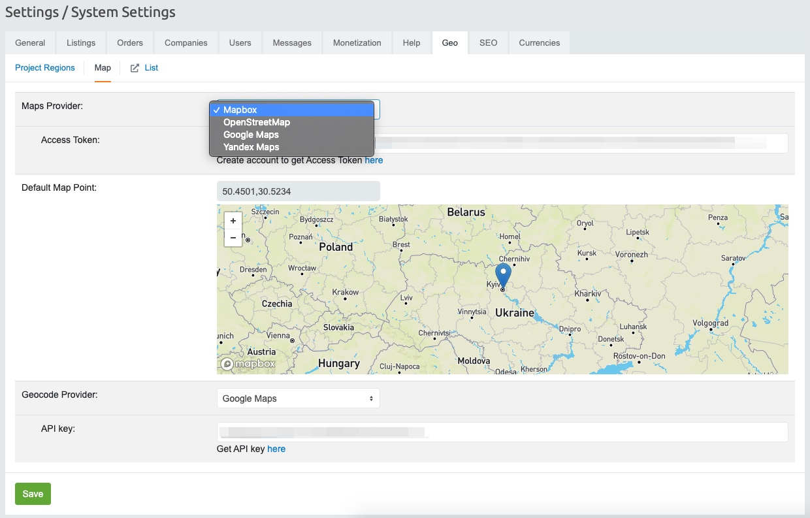Click Volgograd on the map
Screen dimensions: 810x518
point(710,323)
